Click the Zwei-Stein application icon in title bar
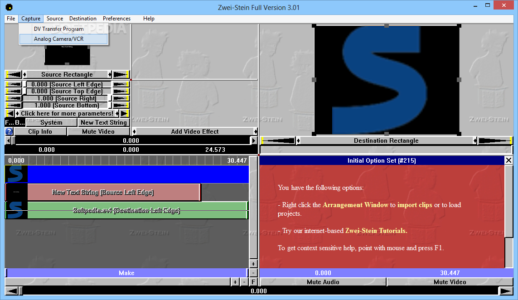 pos(9,7)
